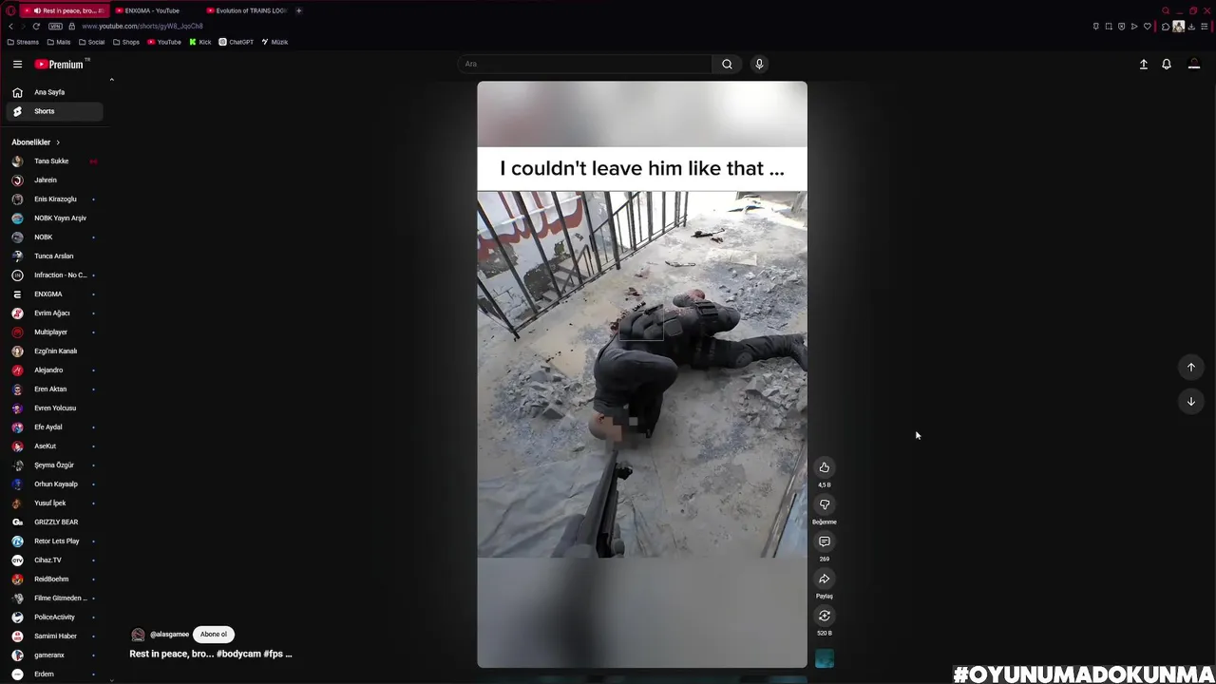The height and width of the screenshot is (684, 1216).
Task: Switch to Evolution of TRAINS LOGIC tab
Action: point(247,10)
